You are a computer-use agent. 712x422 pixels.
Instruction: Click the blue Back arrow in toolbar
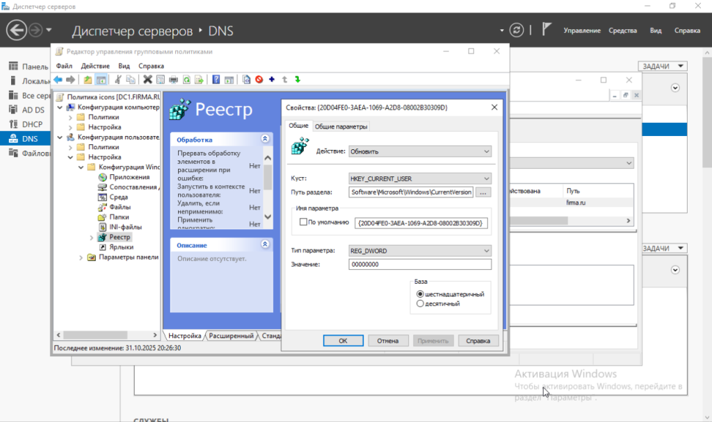pos(58,79)
